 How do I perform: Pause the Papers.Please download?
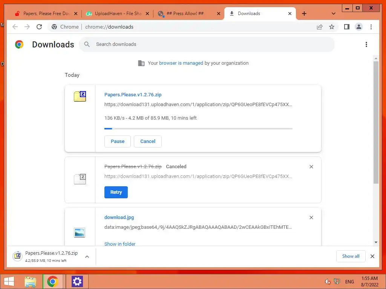click(x=118, y=141)
